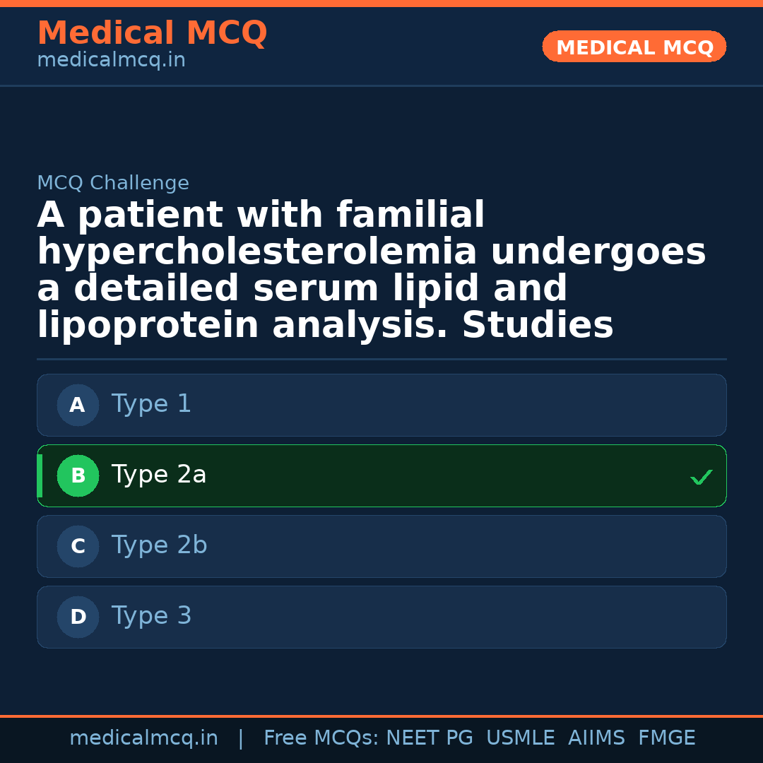Select the "Type 2a" answer text
The height and width of the screenshot is (763, 763).
[159, 475]
